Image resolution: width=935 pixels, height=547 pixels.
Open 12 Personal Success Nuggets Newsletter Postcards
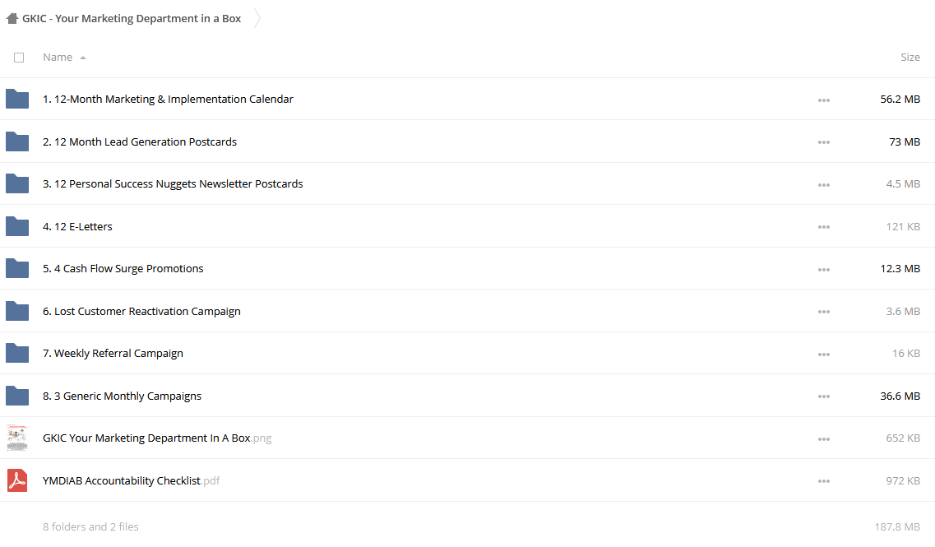point(173,183)
